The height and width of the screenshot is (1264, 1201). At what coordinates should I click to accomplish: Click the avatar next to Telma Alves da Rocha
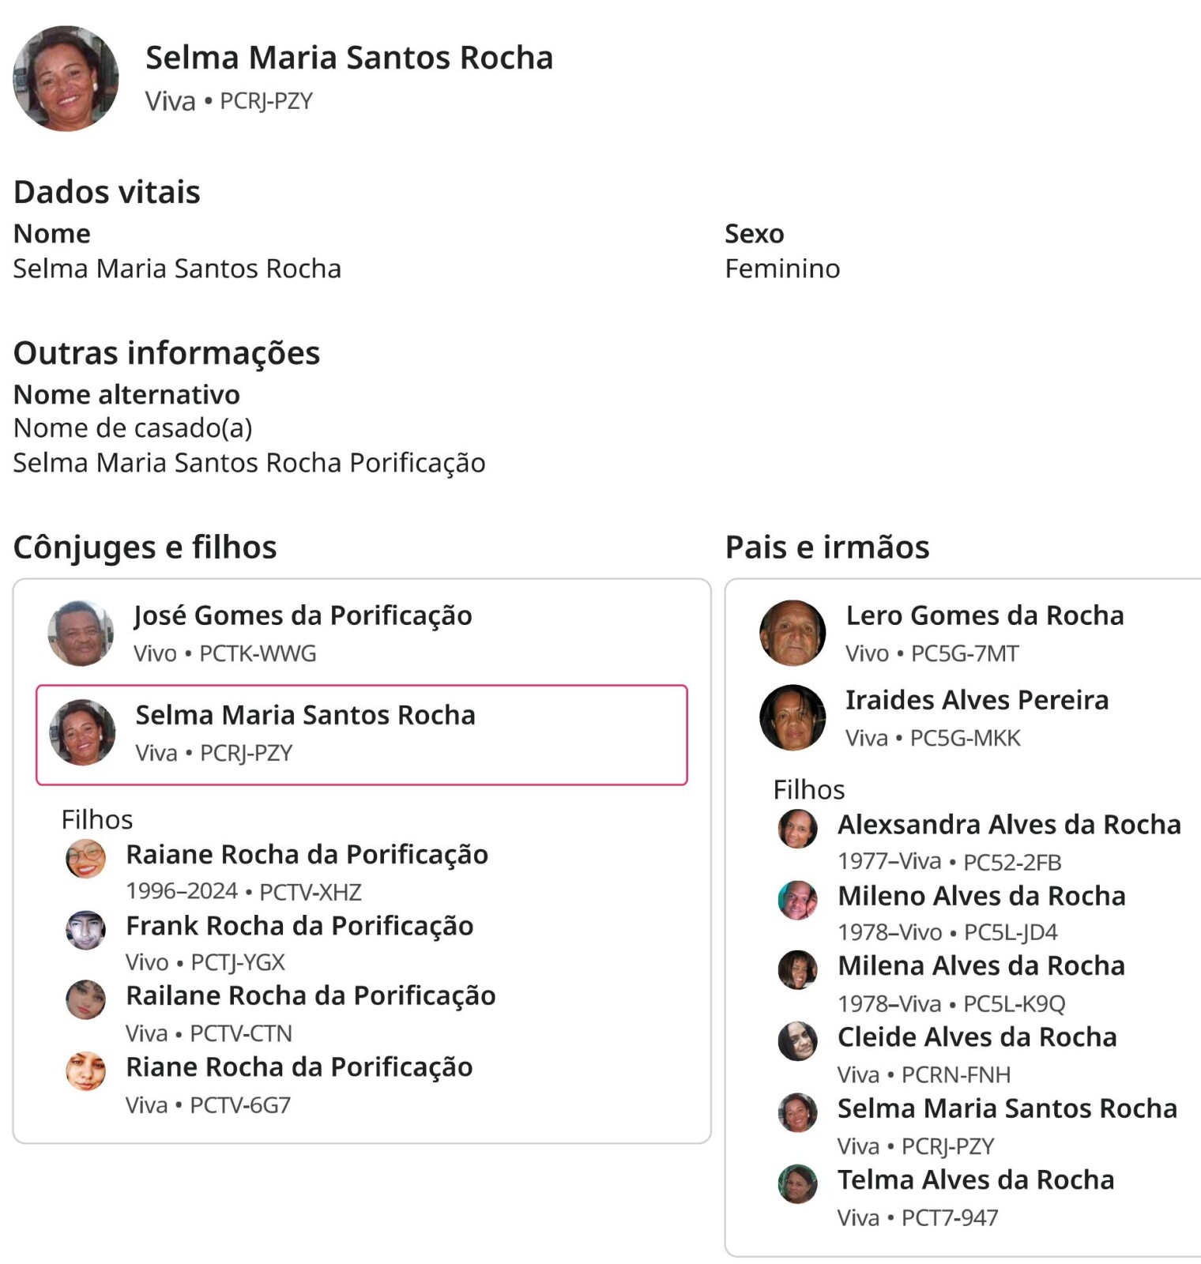click(x=797, y=1183)
